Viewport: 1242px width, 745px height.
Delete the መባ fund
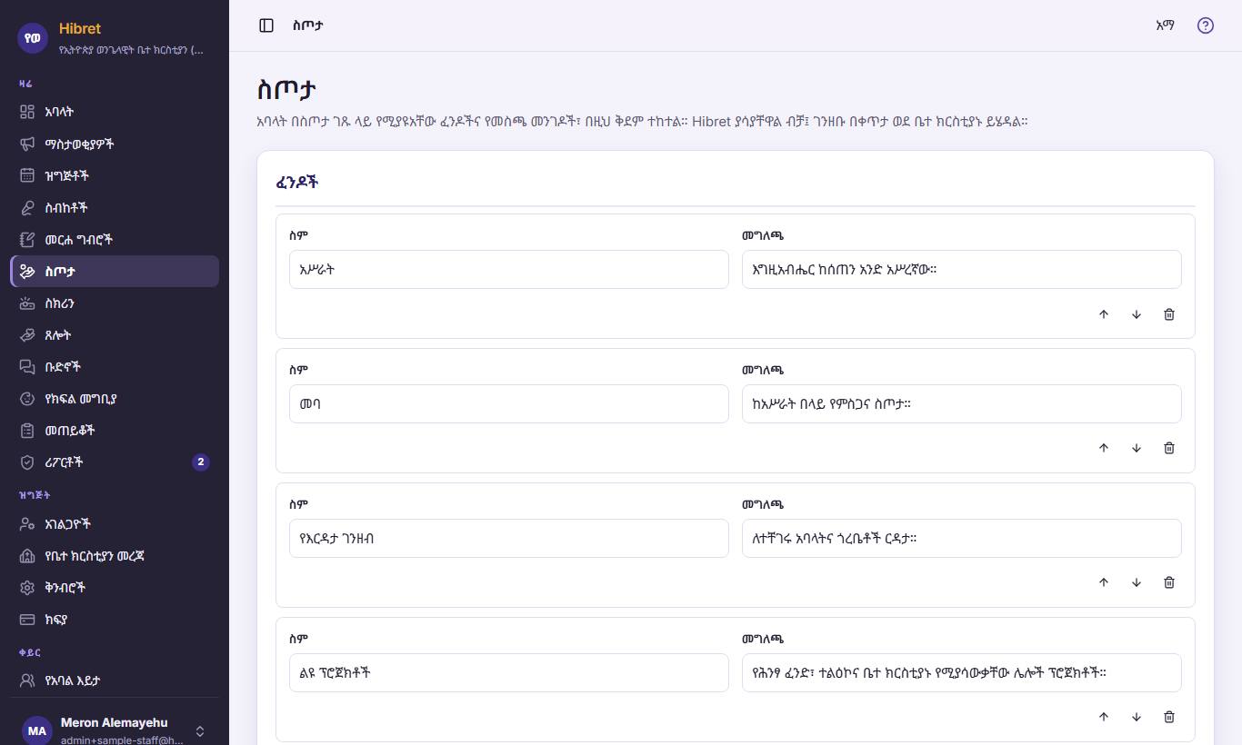coord(1169,448)
